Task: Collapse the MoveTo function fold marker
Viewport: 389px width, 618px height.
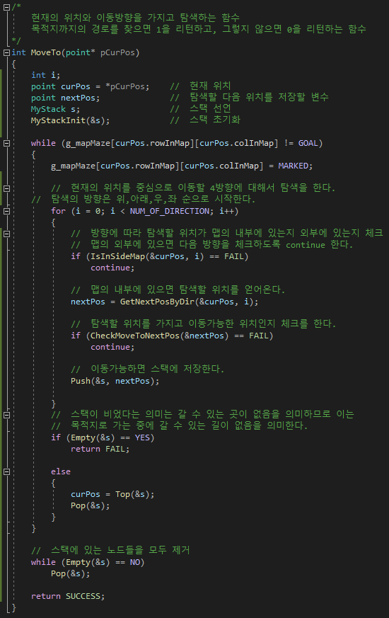Action: tap(6, 52)
